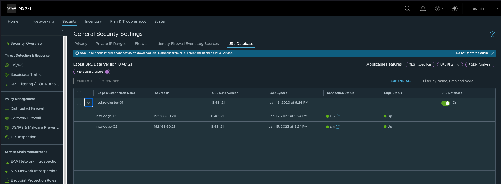The width and height of the screenshot is (501, 184).
Task: Collapse the edge-cluster-01 row chevron
Action: point(89,103)
